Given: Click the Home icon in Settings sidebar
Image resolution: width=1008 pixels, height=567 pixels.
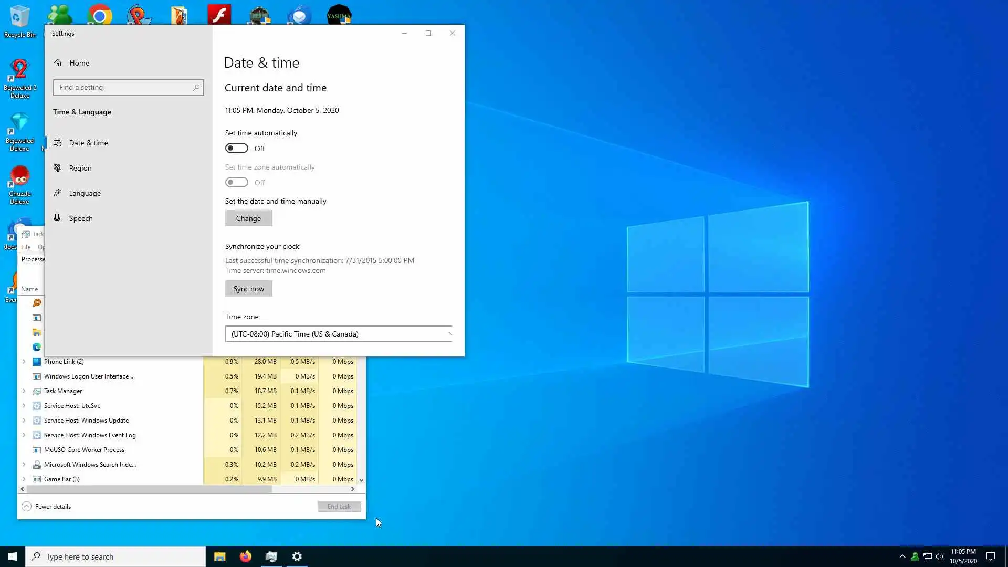Looking at the screenshot, I should pos(58,63).
